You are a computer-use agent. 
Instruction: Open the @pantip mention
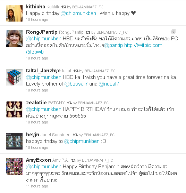pos(113,46)
